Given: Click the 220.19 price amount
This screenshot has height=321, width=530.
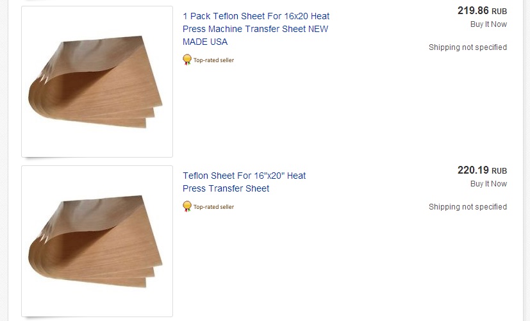Looking at the screenshot, I should pos(473,170).
